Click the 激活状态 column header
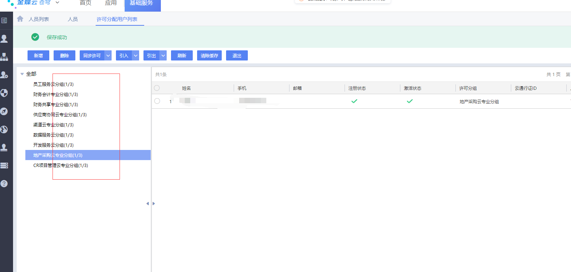 tap(413, 88)
